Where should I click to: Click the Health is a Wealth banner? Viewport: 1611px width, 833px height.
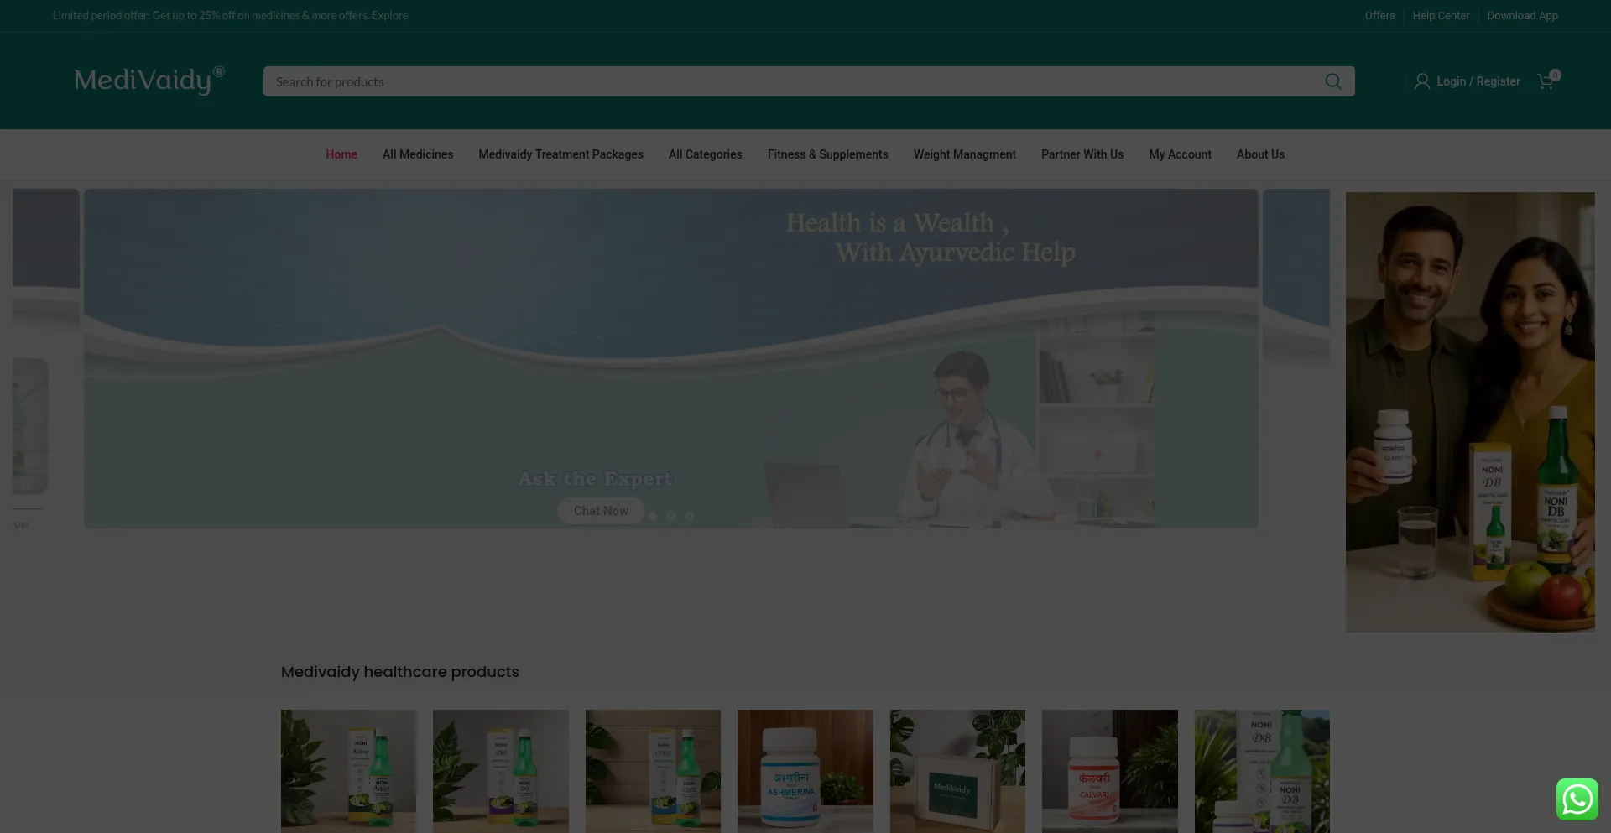(671, 358)
